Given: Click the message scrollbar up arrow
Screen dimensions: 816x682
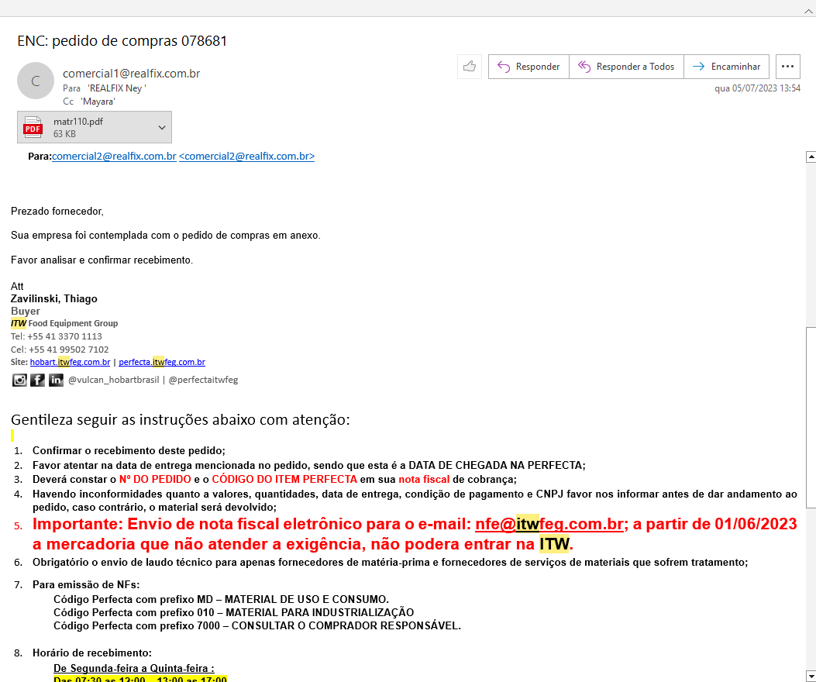Looking at the screenshot, I should click(x=811, y=157).
